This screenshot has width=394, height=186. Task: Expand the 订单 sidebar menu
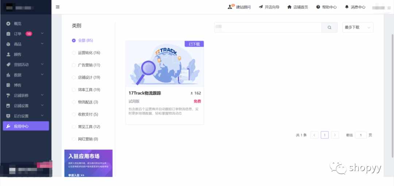click(x=42, y=34)
